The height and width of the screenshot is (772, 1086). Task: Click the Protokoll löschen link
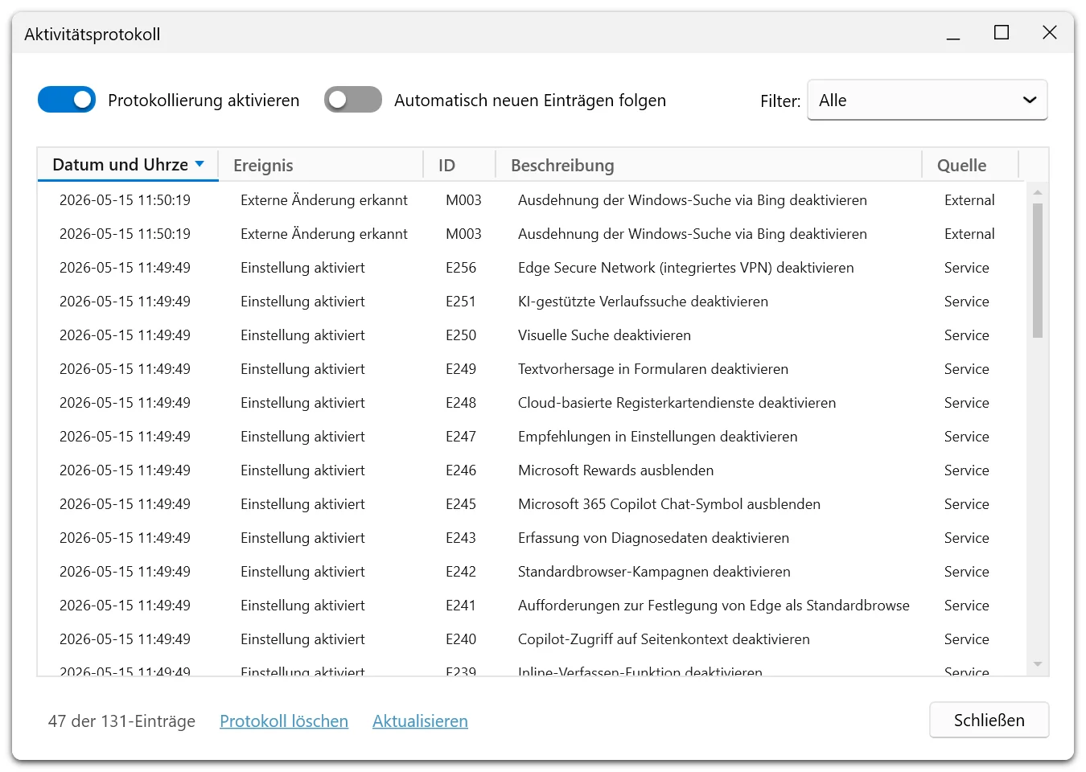(x=284, y=721)
